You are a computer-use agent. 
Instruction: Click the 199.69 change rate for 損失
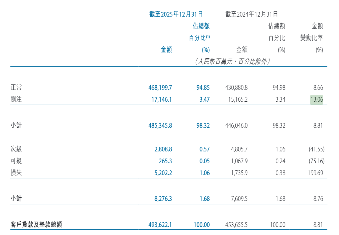coord(315,173)
